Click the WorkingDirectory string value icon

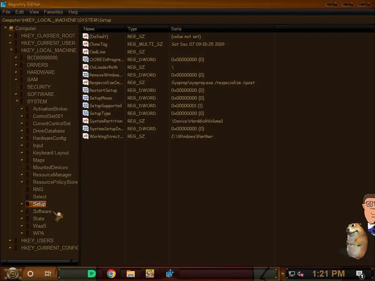click(x=85, y=136)
